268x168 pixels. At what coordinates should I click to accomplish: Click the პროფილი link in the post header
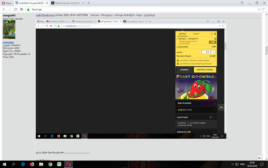click(107, 15)
